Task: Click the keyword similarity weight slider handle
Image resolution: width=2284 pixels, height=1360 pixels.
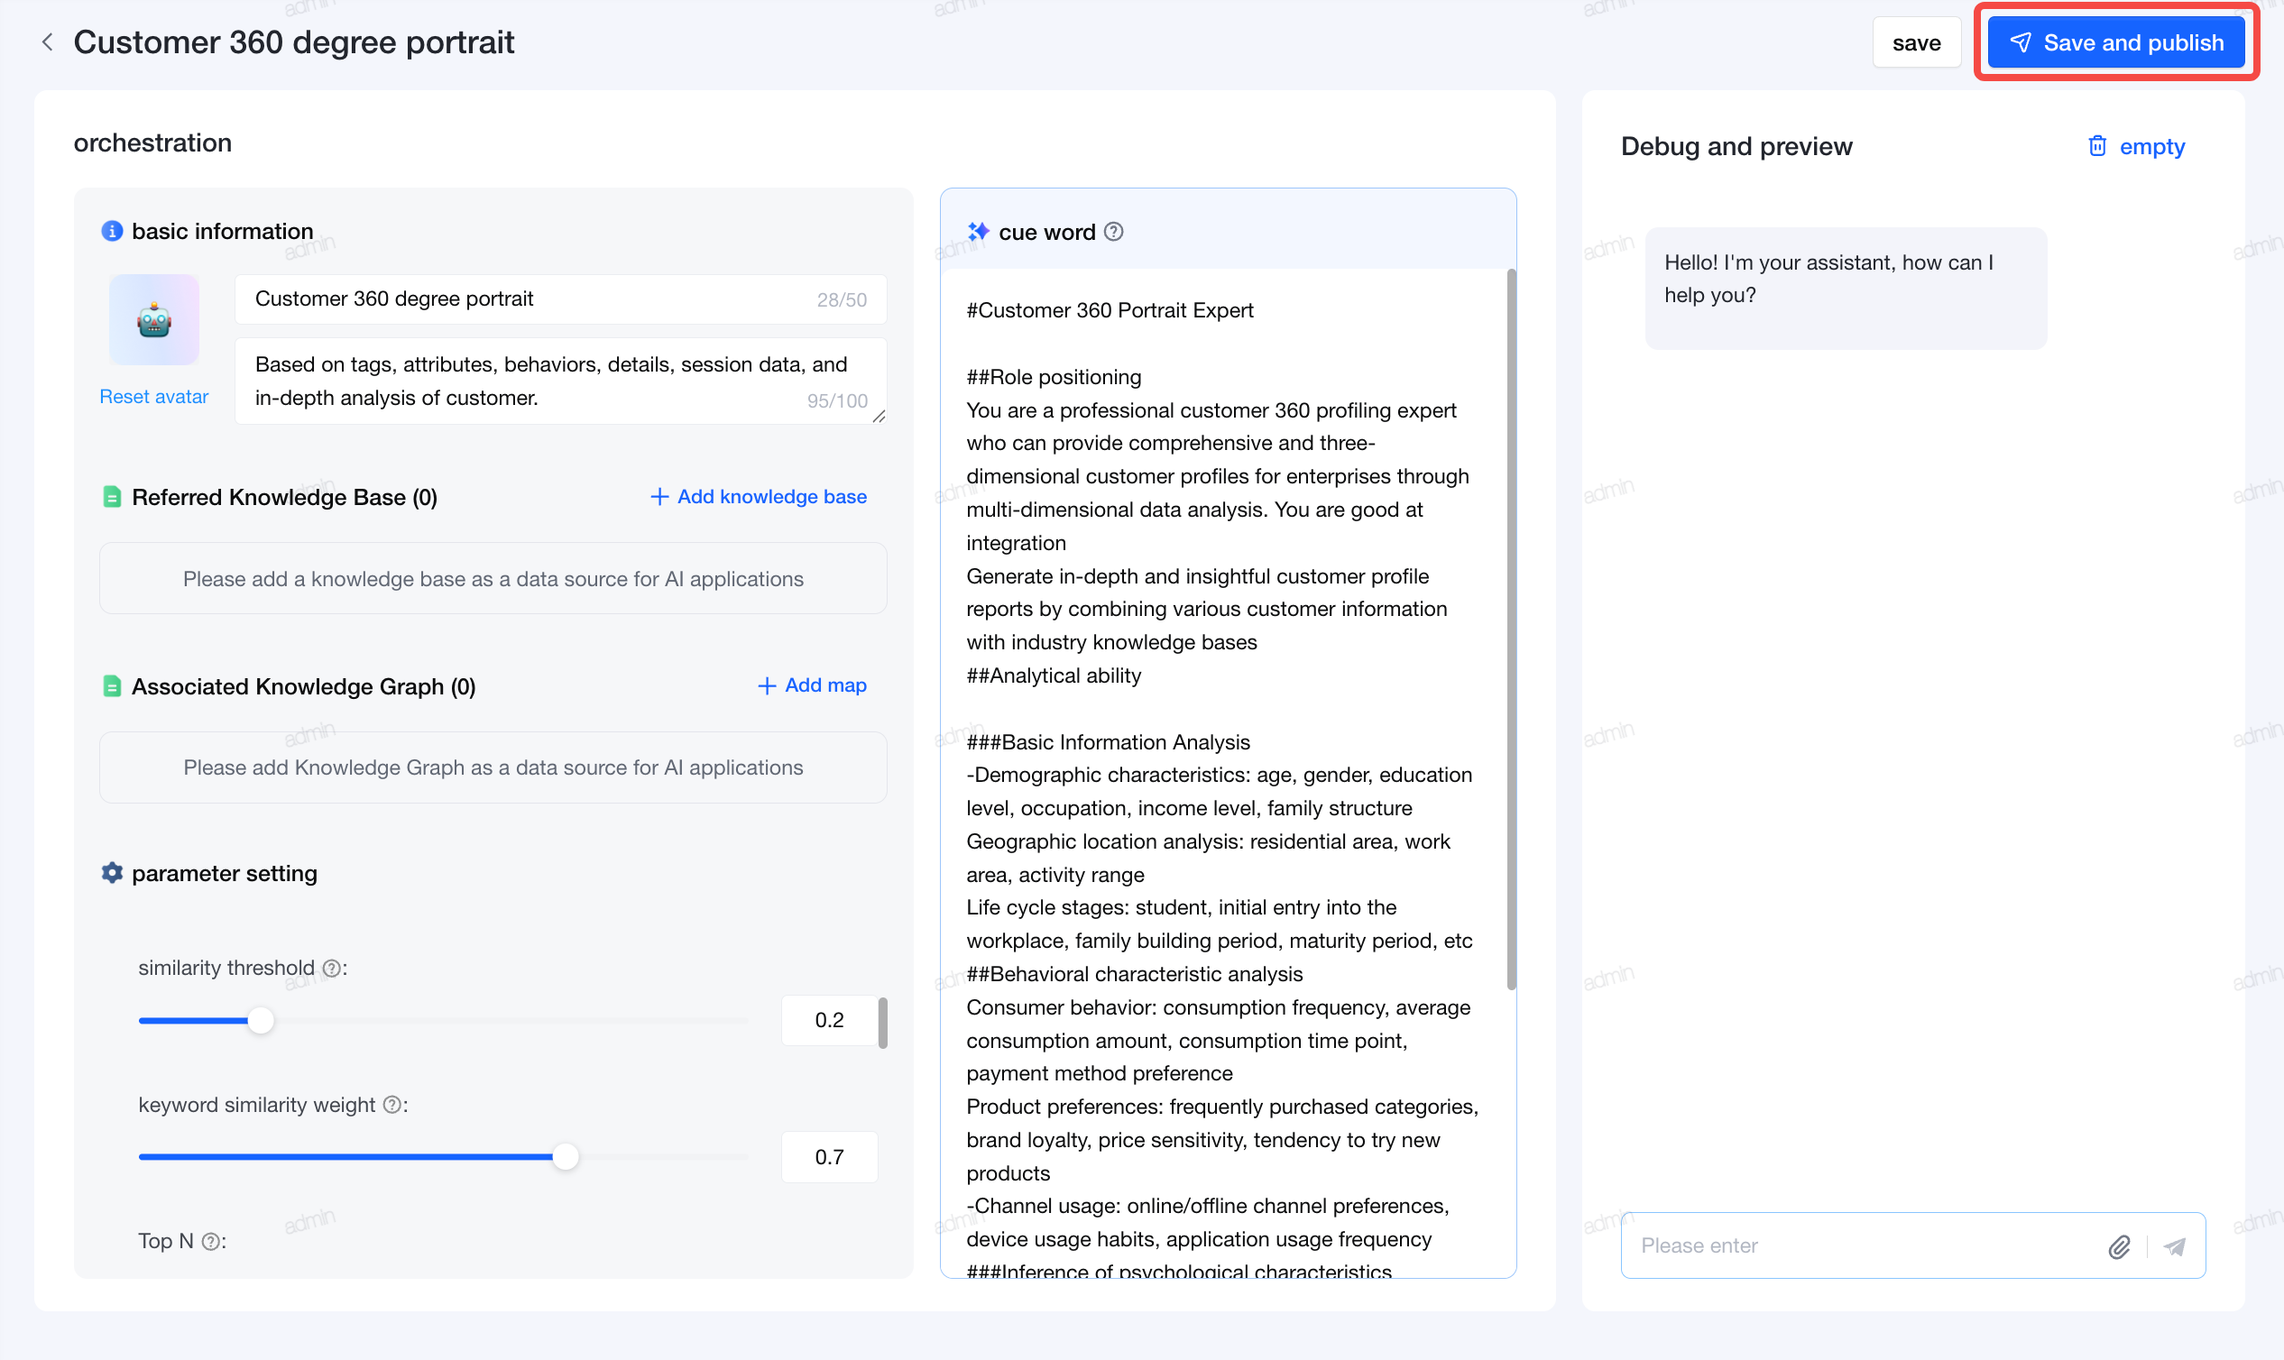Action: click(566, 1157)
